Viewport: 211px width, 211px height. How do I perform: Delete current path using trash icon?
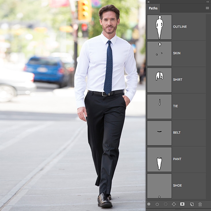(200, 204)
